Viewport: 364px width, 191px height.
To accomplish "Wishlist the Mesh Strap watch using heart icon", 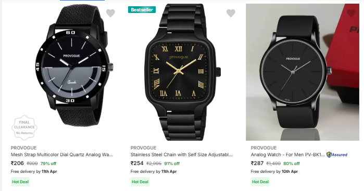I will pos(110,13).
